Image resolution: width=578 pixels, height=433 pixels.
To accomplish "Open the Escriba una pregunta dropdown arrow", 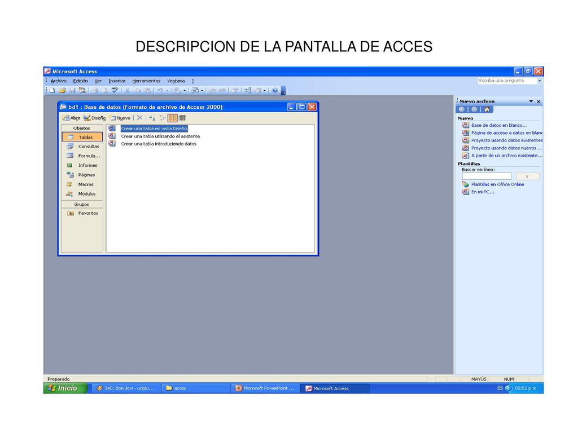I will [540, 81].
